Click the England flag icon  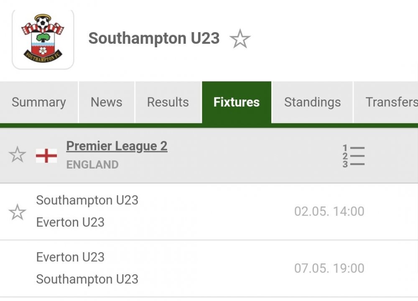[46, 156]
